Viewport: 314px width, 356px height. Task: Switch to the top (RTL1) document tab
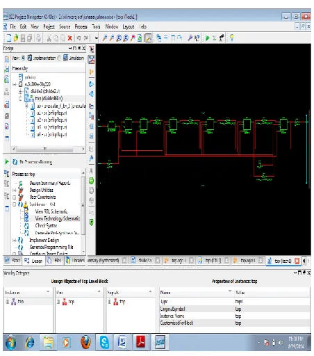point(213,261)
